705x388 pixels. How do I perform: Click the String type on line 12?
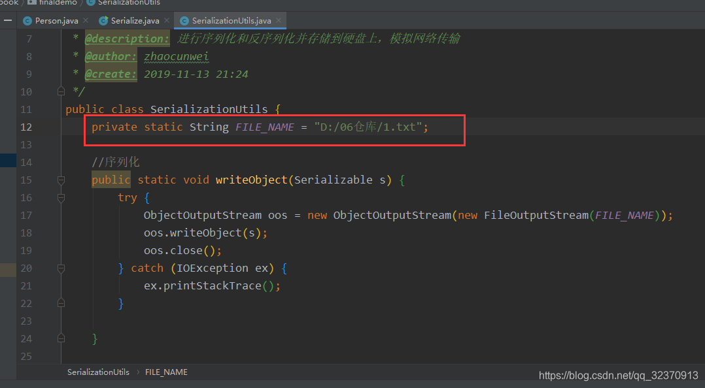tap(209, 127)
